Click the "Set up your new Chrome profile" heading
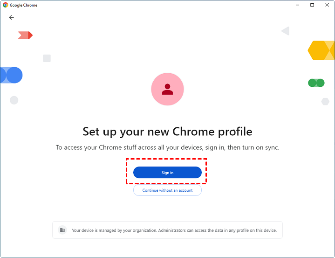 tap(167, 131)
